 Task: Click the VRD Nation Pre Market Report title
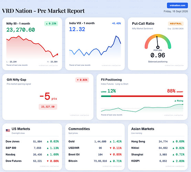43,11
